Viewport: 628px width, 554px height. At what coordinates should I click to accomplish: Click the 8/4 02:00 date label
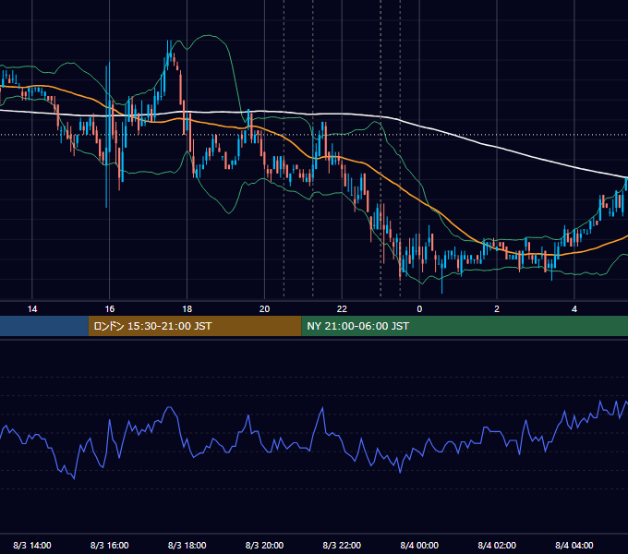click(x=497, y=545)
